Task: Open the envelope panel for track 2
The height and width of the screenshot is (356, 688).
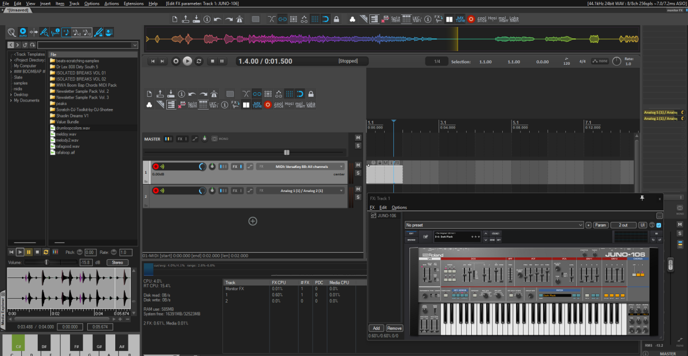Action: (x=249, y=190)
